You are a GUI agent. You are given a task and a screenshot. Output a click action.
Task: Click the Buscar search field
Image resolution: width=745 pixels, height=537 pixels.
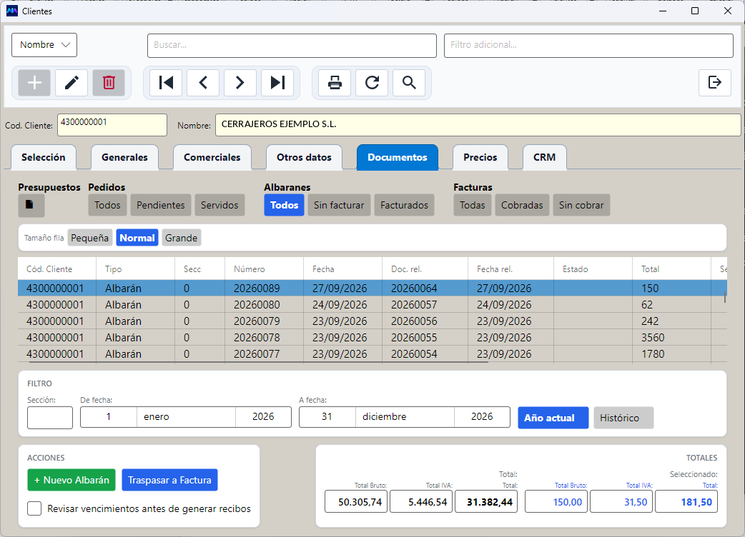coord(292,46)
